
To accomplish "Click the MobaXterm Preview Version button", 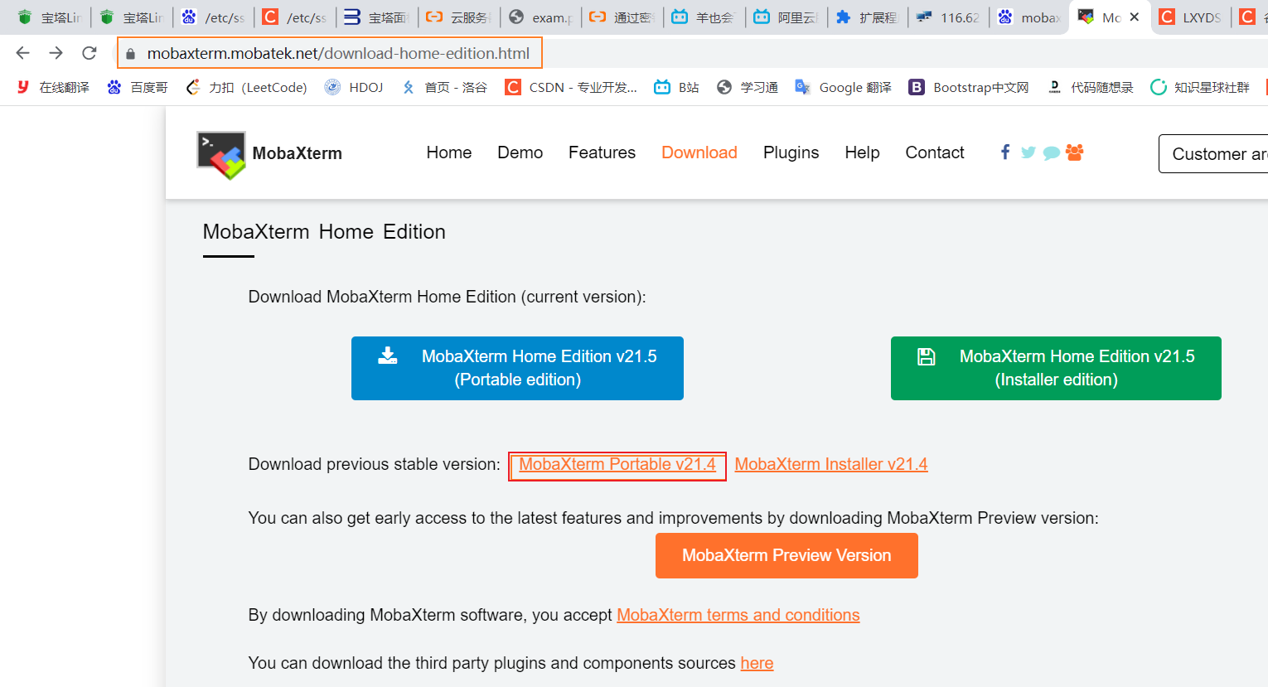I will tap(786, 555).
